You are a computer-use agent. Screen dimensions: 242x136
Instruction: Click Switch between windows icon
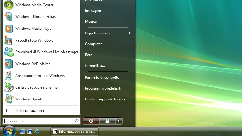[x=30, y=131]
